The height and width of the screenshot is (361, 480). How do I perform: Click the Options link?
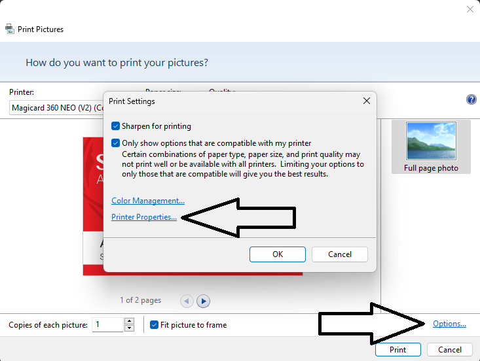(449, 324)
